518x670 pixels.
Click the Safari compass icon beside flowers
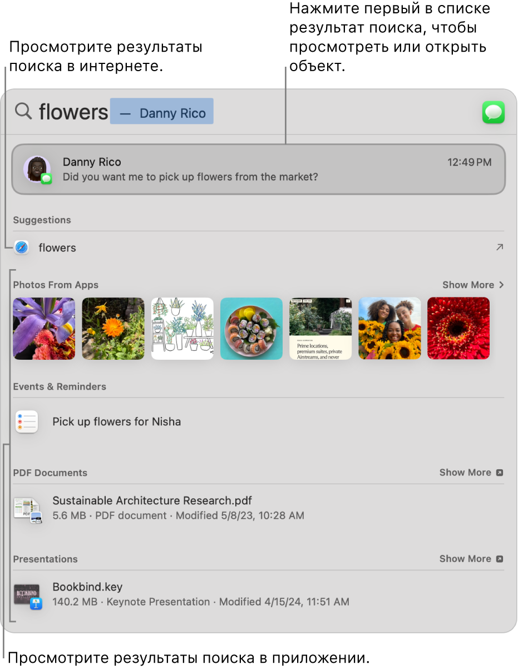[x=22, y=248]
